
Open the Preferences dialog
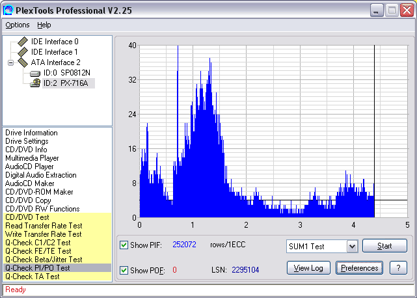coord(359,268)
